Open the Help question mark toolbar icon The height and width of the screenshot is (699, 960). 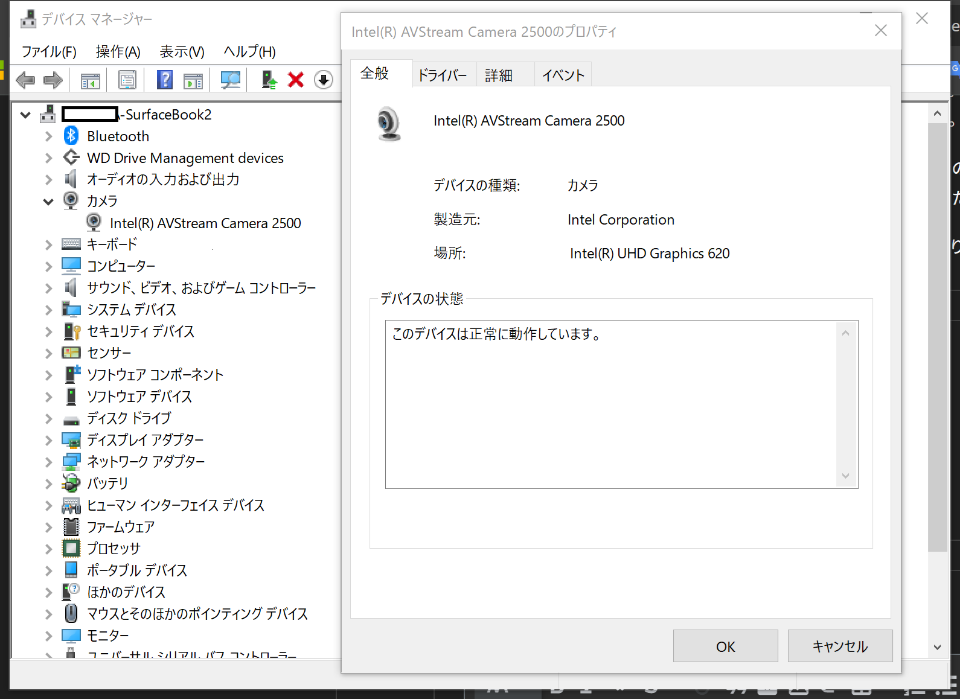coord(165,80)
